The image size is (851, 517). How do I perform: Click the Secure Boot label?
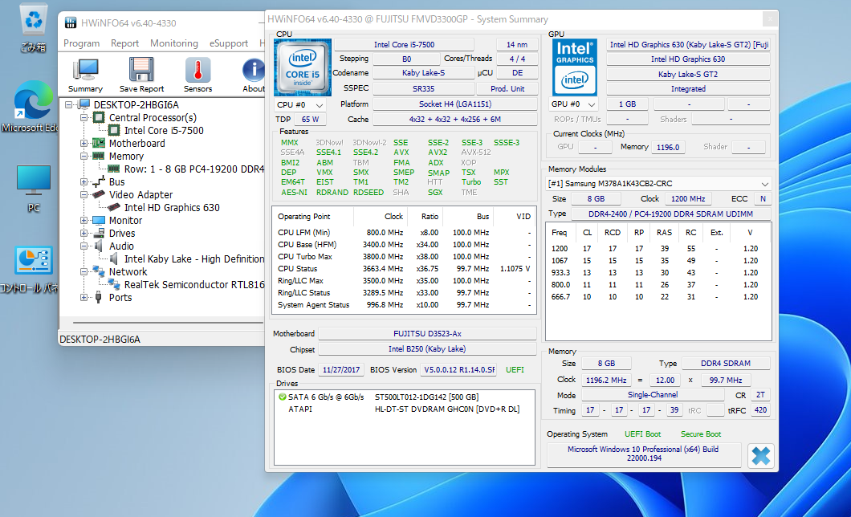click(x=701, y=434)
